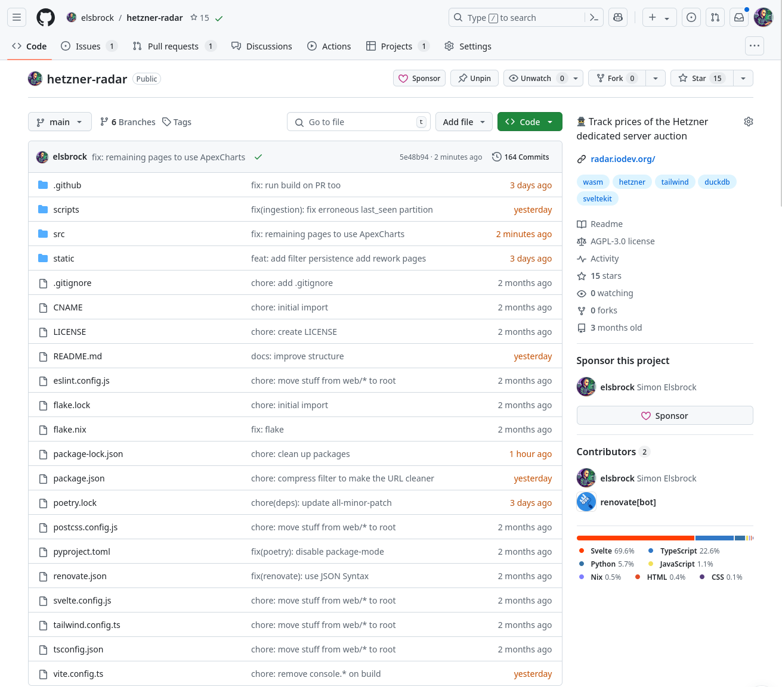
Task: Unpin the repository
Action: click(474, 78)
